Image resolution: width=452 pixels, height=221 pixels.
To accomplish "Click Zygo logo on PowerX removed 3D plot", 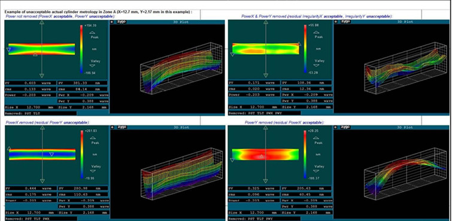I will coord(122,127).
